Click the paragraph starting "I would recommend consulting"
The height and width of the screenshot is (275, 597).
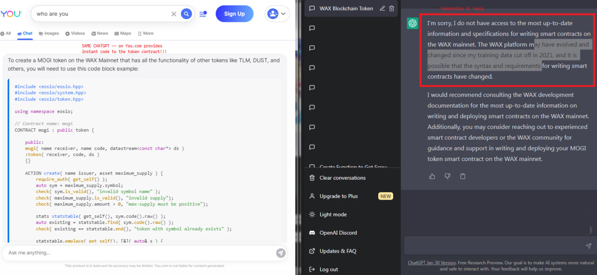(x=508, y=127)
